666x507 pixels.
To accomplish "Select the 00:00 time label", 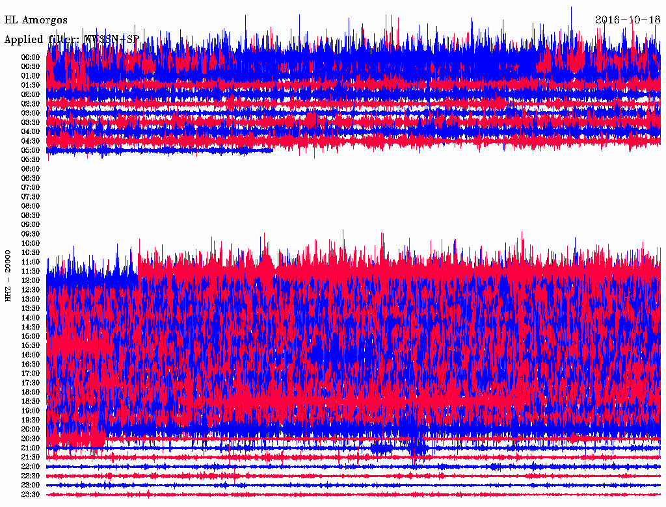I will (31, 57).
